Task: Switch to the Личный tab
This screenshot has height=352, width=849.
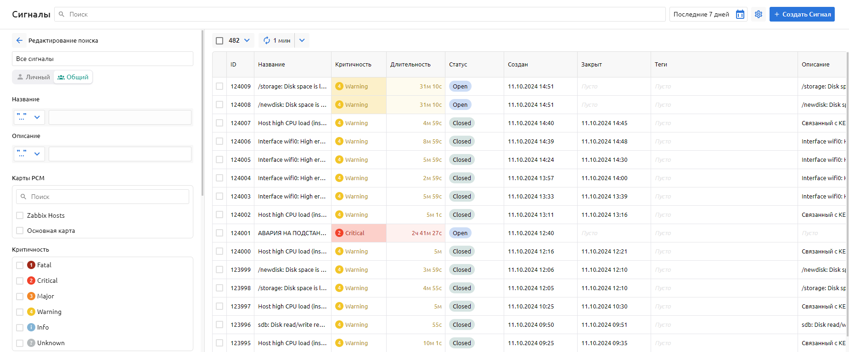Action: (33, 77)
